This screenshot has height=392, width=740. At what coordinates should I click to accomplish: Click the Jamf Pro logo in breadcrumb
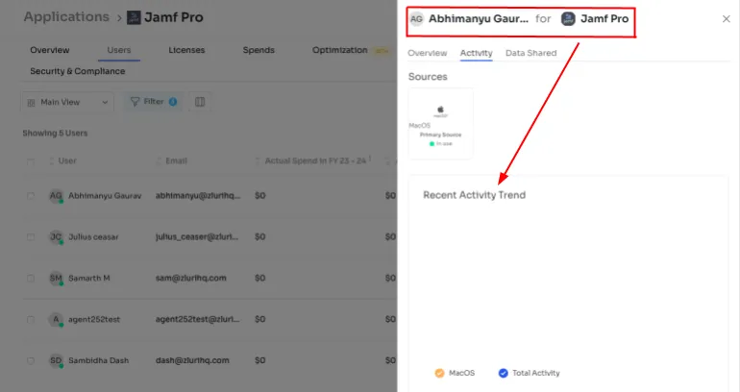(134, 18)
